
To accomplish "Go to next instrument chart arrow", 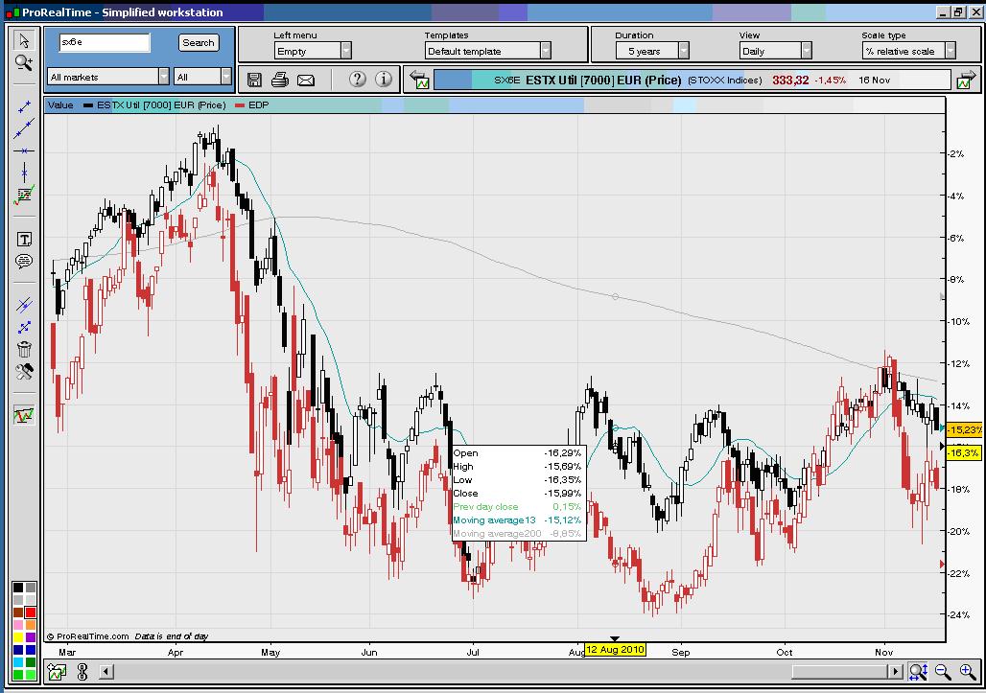I will pos(965,80).
